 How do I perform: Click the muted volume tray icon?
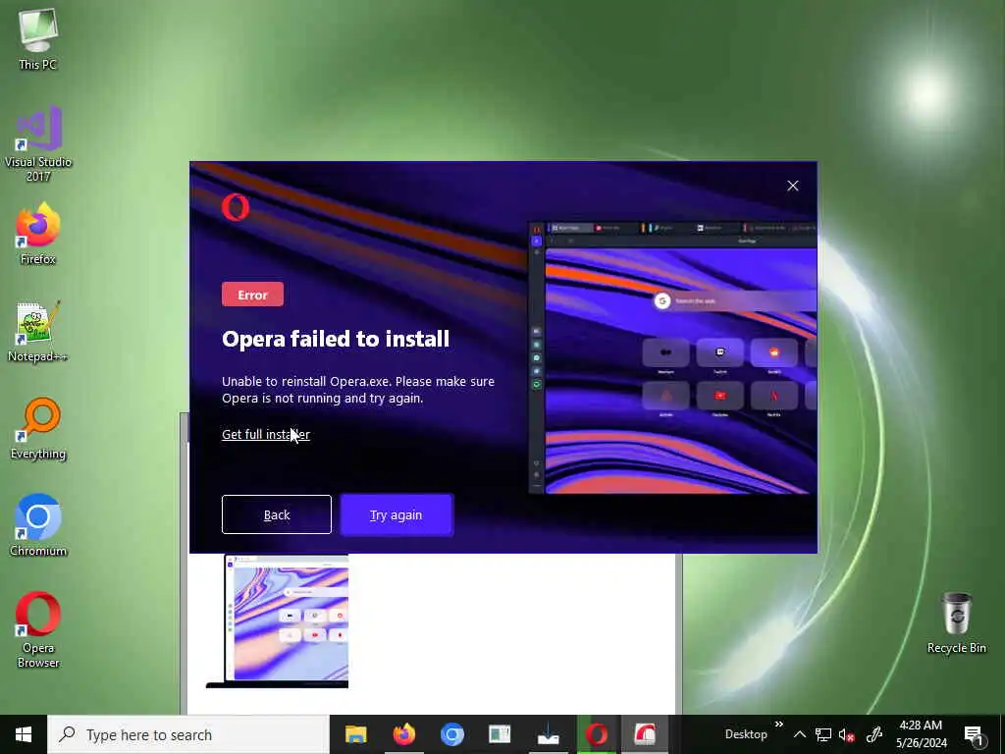point(847,734)
